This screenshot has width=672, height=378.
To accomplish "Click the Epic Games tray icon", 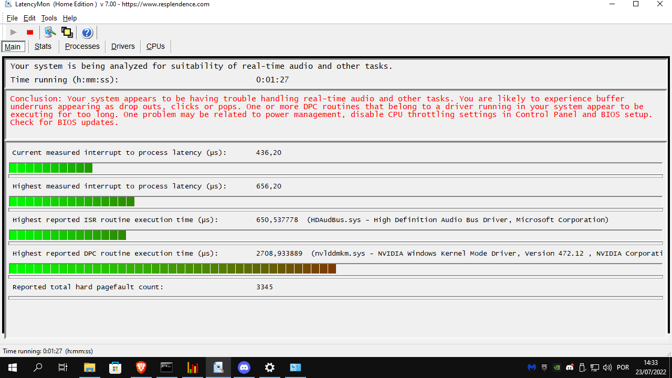I will (x=545, y=367).
